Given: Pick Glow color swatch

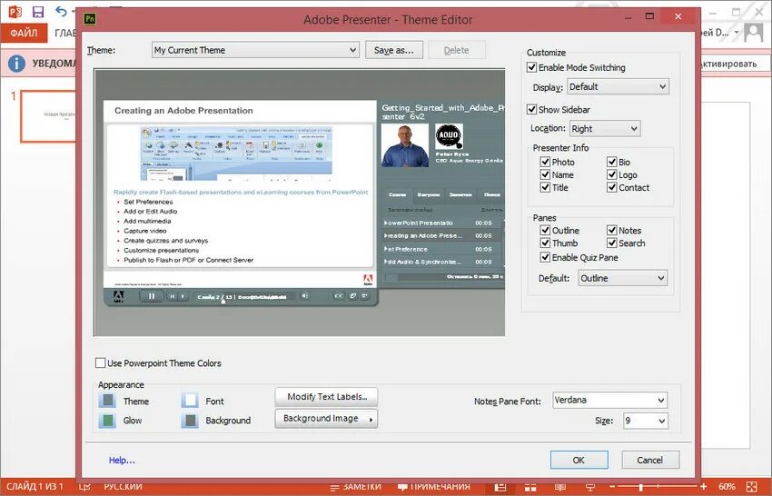Looking at the screenshot, I should pyautogui.click(x=107, y=421).
